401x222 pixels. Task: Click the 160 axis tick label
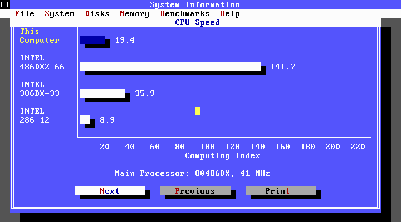282,147
